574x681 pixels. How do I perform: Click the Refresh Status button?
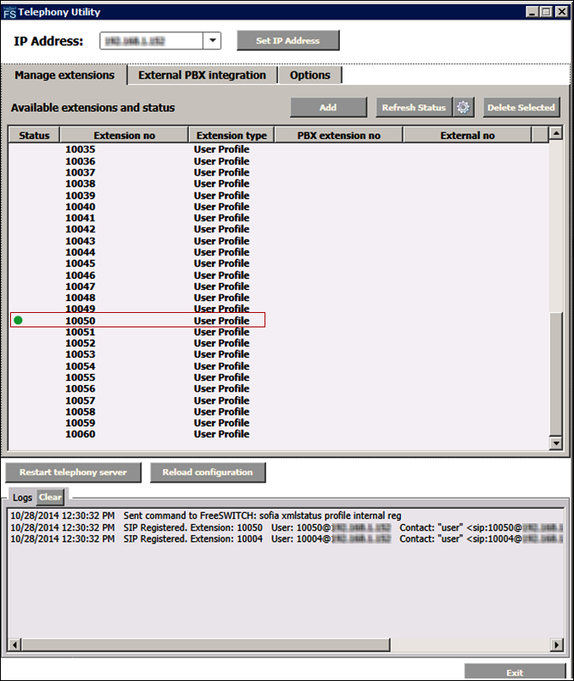click(x=414, y=108)
